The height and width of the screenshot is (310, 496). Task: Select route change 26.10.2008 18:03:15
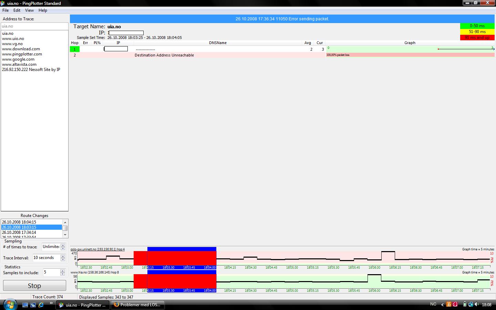click(x=32, y=227)
